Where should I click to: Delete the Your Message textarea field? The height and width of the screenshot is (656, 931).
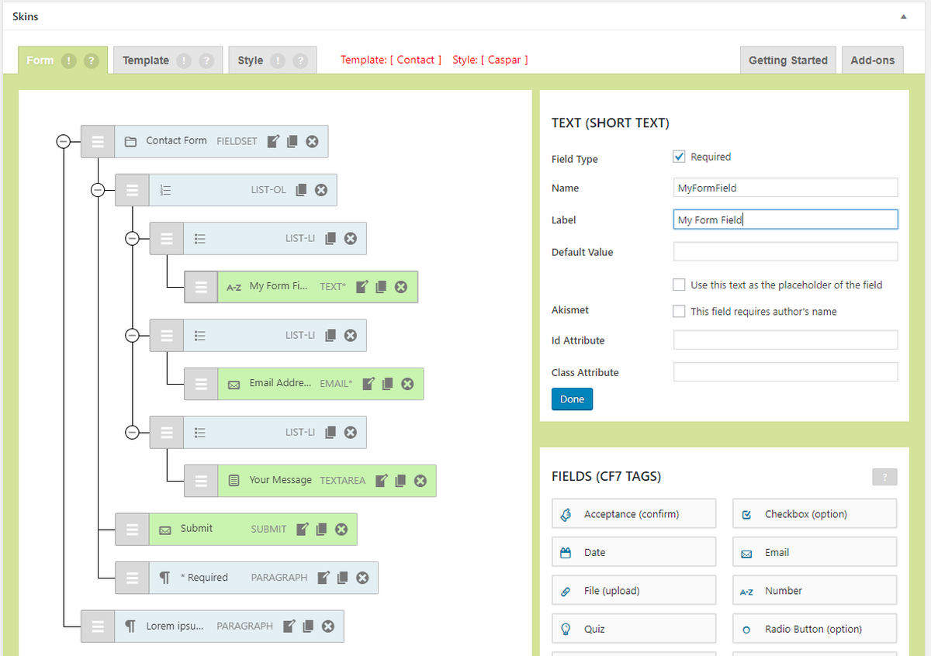pyautogui.click(x=421, y=481)
